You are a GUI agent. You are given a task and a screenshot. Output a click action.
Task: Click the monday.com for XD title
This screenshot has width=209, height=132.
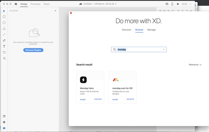[x=122, y=88]
